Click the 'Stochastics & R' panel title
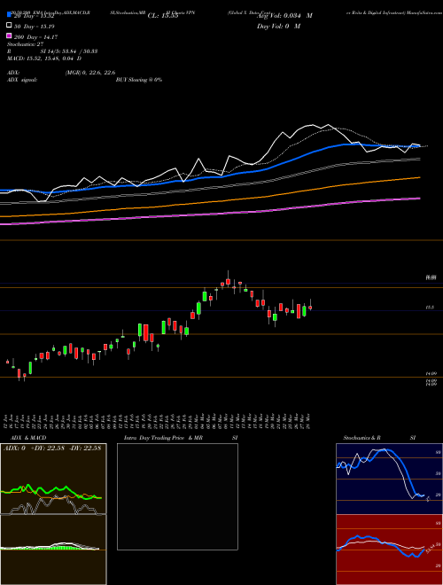The image size is (443, 585). tap(361, 438)
